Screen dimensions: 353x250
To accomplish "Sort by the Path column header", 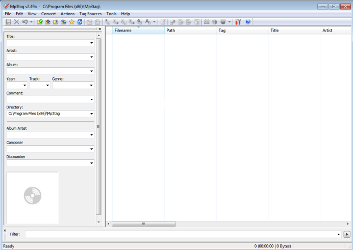I will [x=190, y=31].
